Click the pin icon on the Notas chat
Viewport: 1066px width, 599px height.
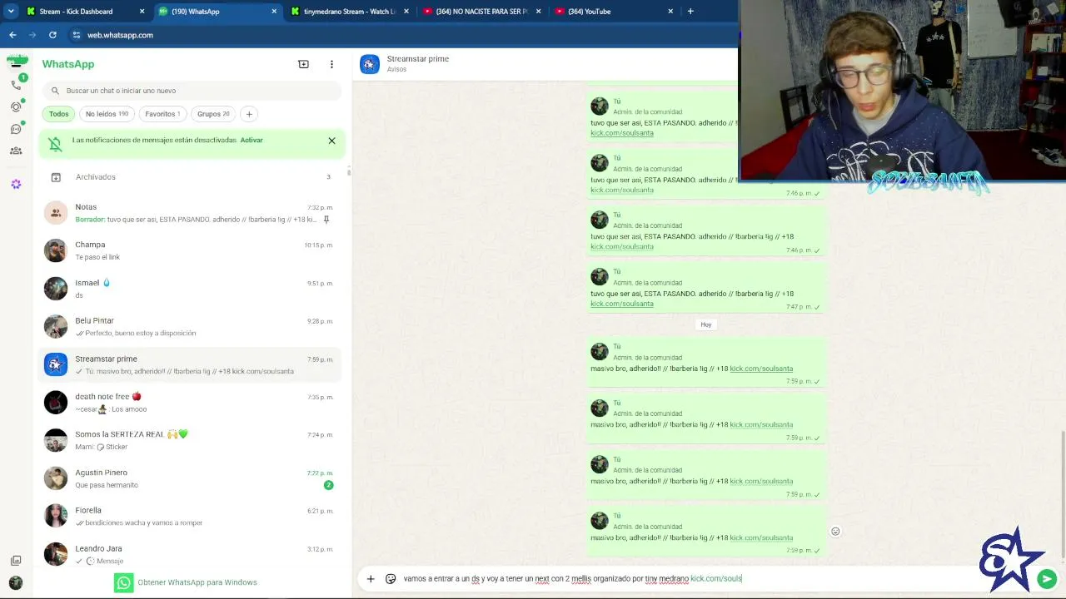pos(326,220)
